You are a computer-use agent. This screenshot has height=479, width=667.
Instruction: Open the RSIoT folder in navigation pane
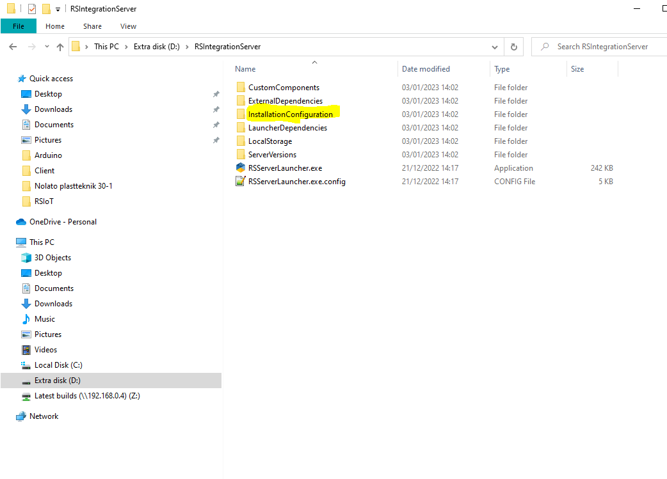[44, 201]
